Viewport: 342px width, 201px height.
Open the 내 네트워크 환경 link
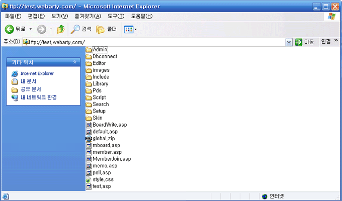(x=38, y=97)
